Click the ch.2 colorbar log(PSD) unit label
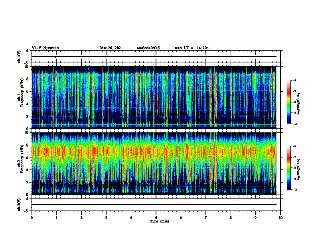Image resolution: width=316 pixels, height=244 pixels. (299, 170)
